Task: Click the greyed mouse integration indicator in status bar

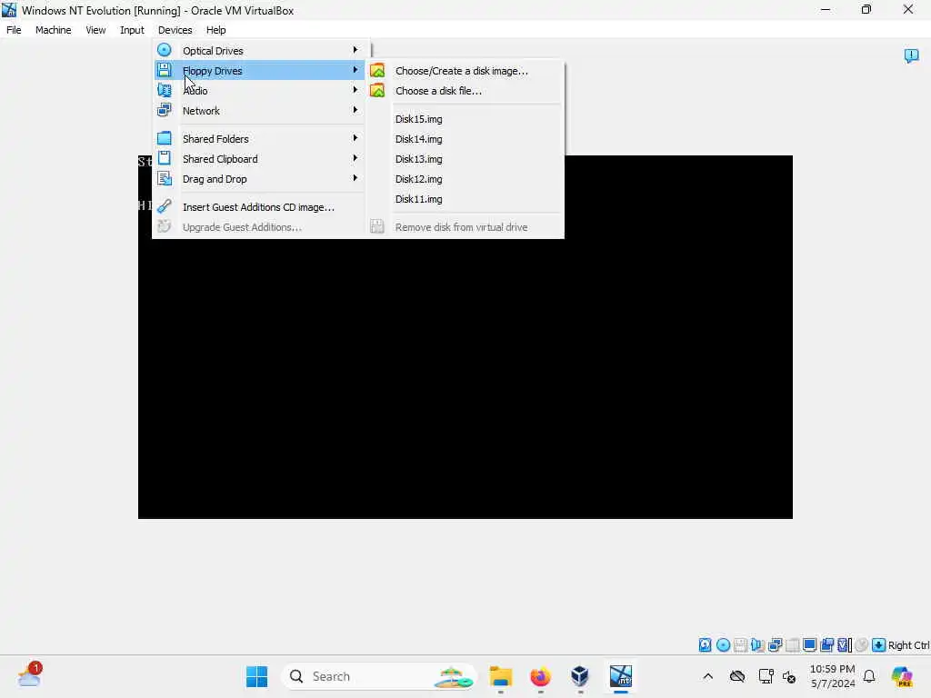Action: 862,645
